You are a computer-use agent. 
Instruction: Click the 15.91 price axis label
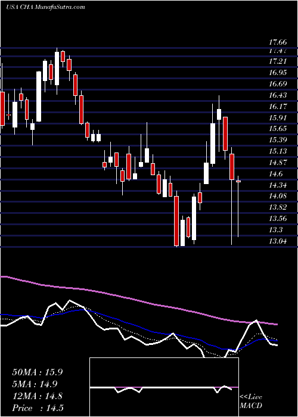tap(278, 117)
